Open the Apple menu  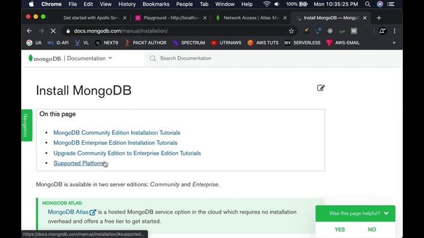click(31, 4)
